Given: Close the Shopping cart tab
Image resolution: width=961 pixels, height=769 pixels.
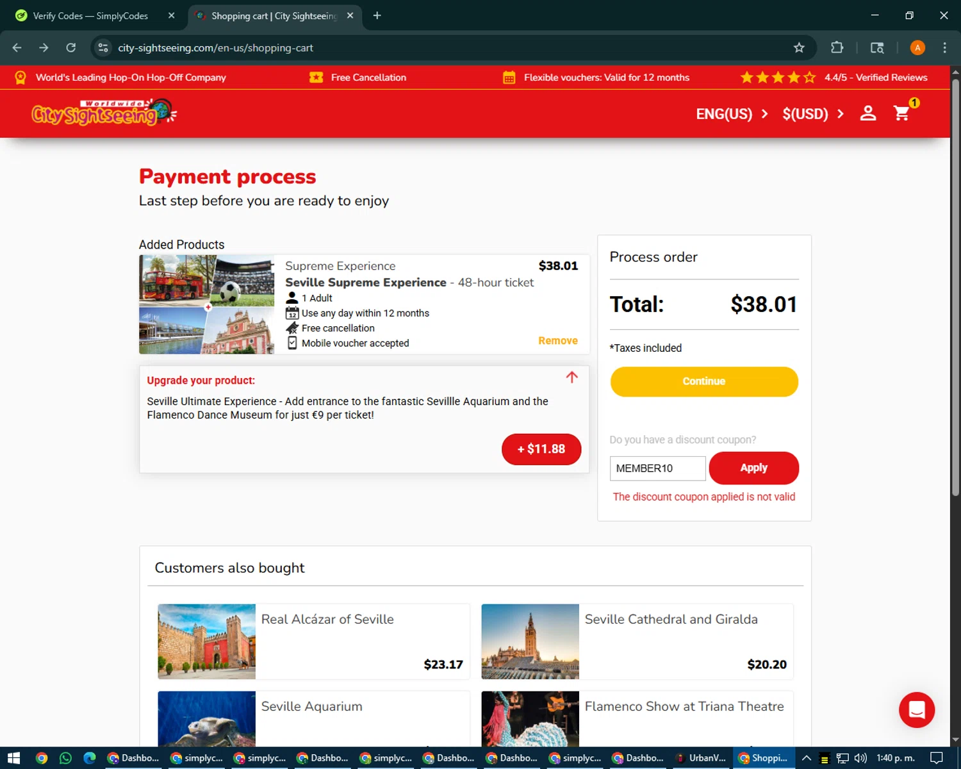Looking at the screenshot, I should pyautogui.click(x=350, y=15).
